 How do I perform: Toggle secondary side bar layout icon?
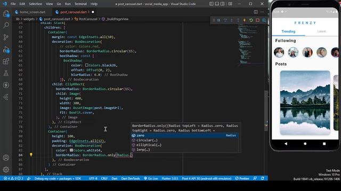pyautogui.click(x=223, y=4)
